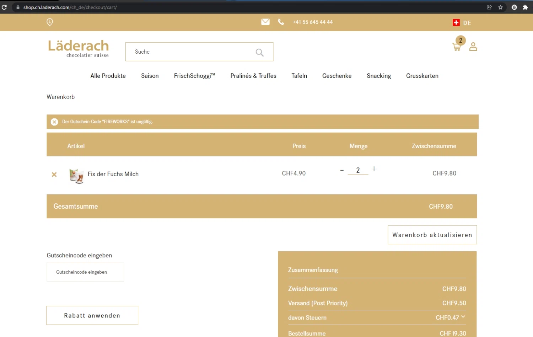Remove Fix der Fuchs Milch from cart

[x=54, y=175]
